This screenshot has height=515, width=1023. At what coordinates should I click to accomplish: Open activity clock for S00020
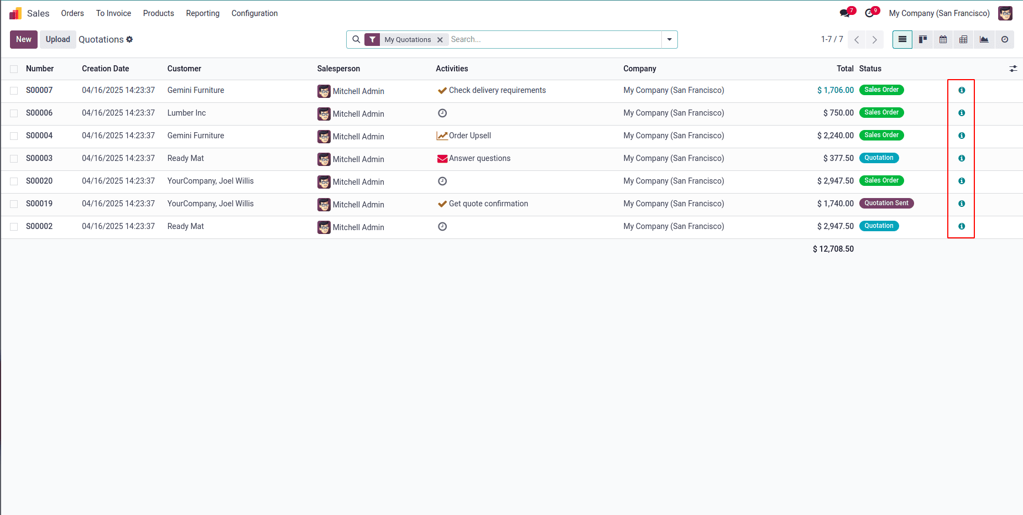coord(442,181)
